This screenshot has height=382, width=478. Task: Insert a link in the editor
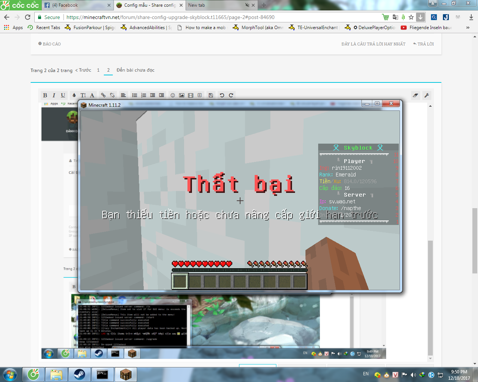[x=103, y=95]
